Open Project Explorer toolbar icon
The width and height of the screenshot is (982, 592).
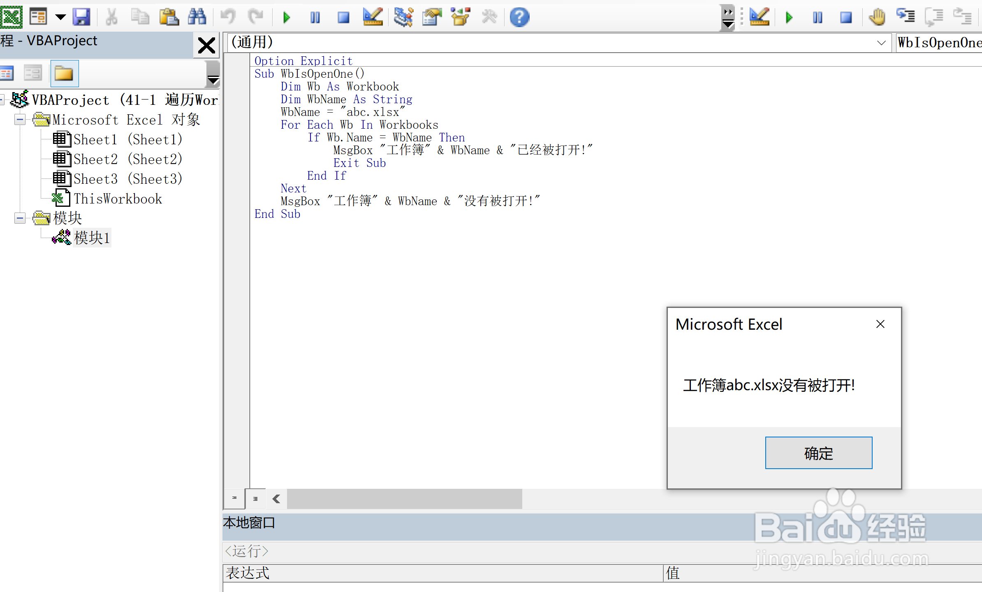coord(403,17)
